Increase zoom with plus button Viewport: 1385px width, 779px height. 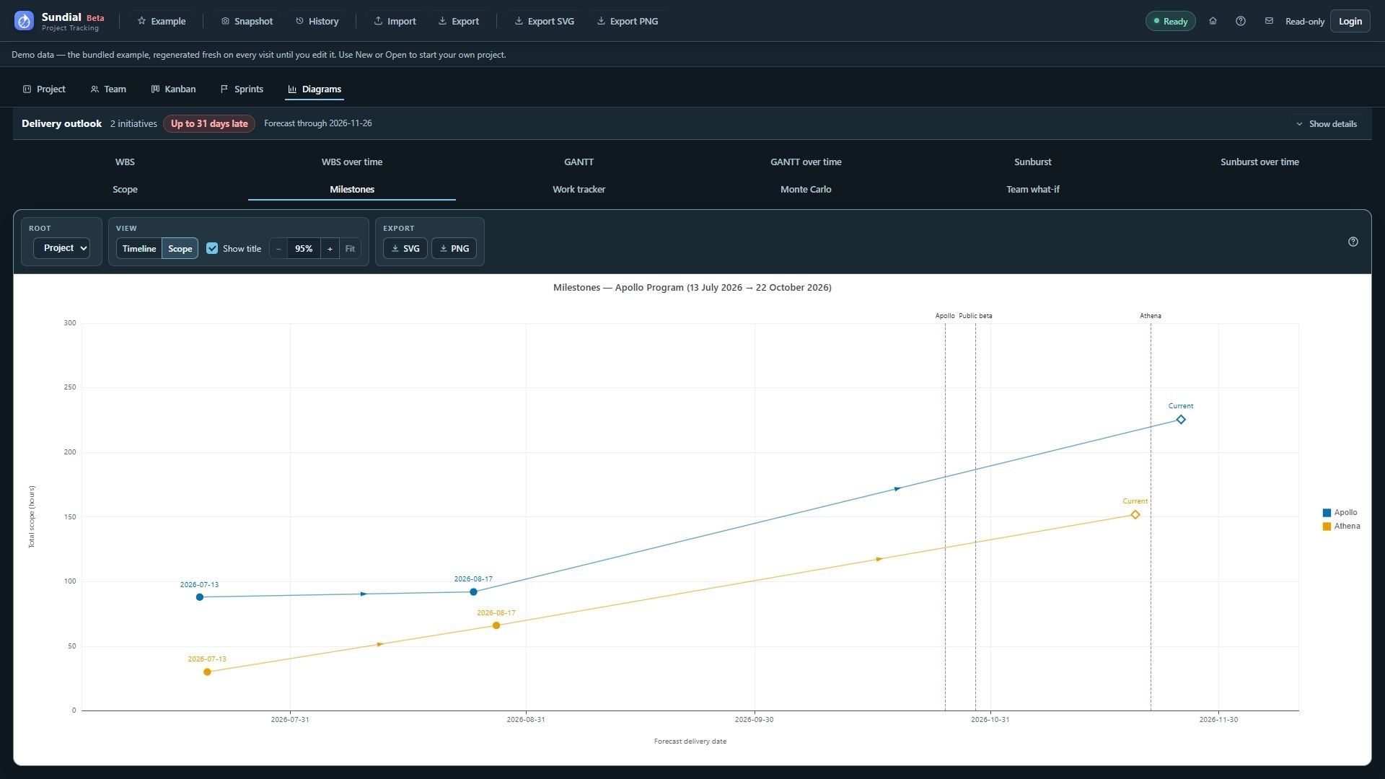tap(330, 248)
